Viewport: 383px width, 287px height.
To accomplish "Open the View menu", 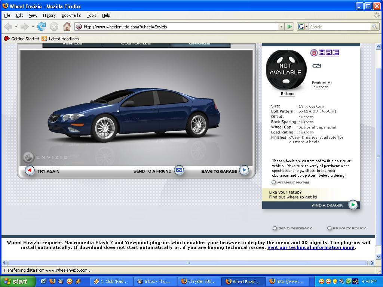I will (x=33, y=15).
